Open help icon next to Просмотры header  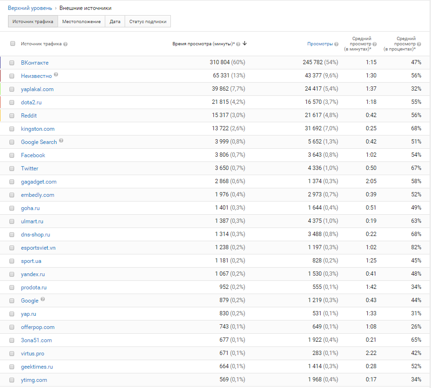click(x=337, y=44)
